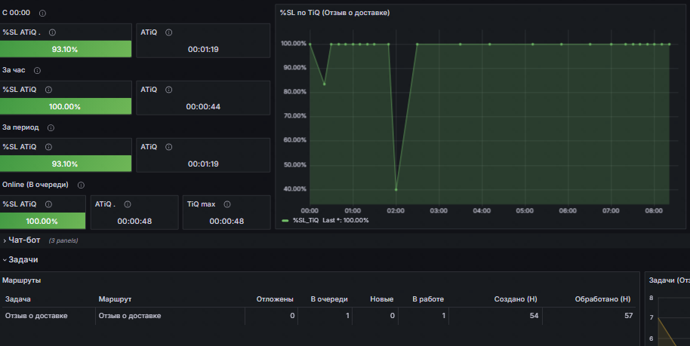The width and height of the screenshot is (690, 346).
Task: Click info icon beside "%SL ATiQ ." top panel
Action: pos(52,32)
